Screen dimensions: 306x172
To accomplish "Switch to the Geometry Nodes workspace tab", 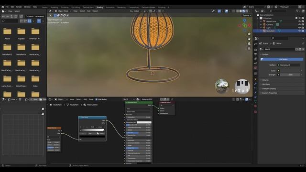I will pyautogui.click(x=148, y=7).
